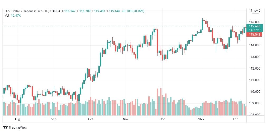267x132 pixels.
Task: Click the red 115.542 price label
Action: [x=254, y=35]
